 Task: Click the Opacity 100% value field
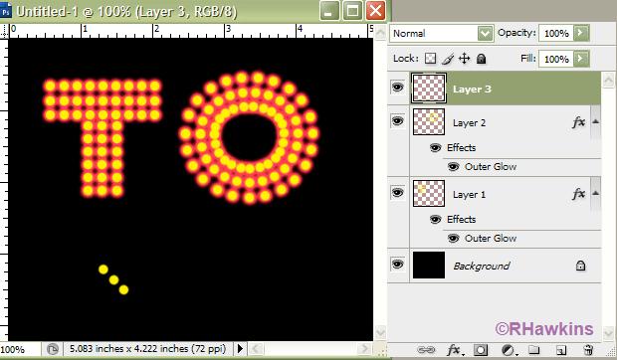556,34
